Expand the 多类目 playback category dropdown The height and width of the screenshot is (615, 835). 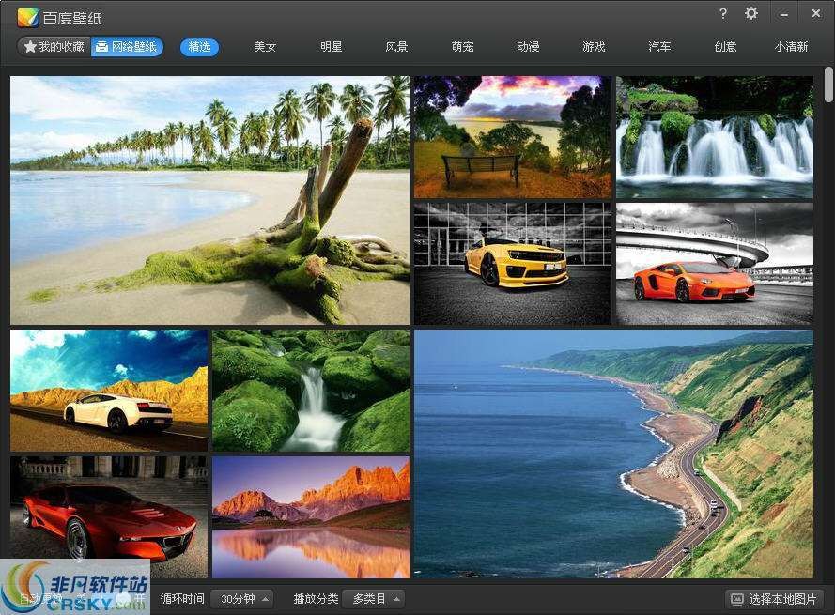tap(372, 598)
